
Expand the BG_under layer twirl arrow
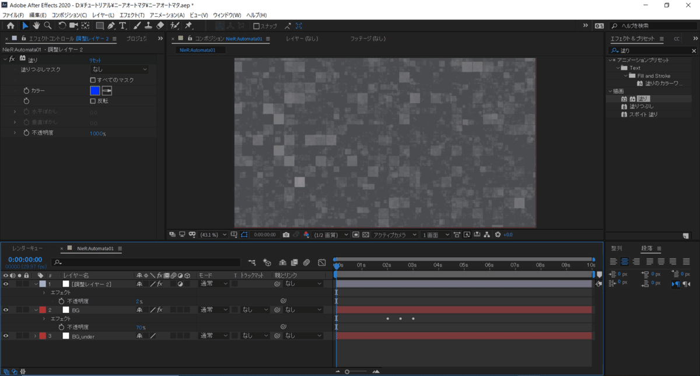coord(35,336)
